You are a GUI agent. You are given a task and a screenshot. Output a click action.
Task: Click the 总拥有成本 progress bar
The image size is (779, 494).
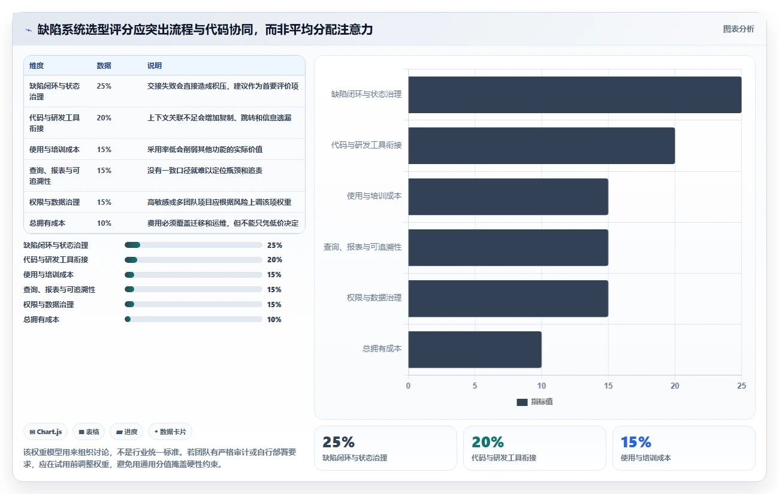pos(194,319)
